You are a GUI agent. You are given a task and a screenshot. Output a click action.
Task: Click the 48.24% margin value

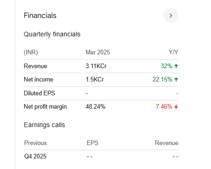click(96, 106)
